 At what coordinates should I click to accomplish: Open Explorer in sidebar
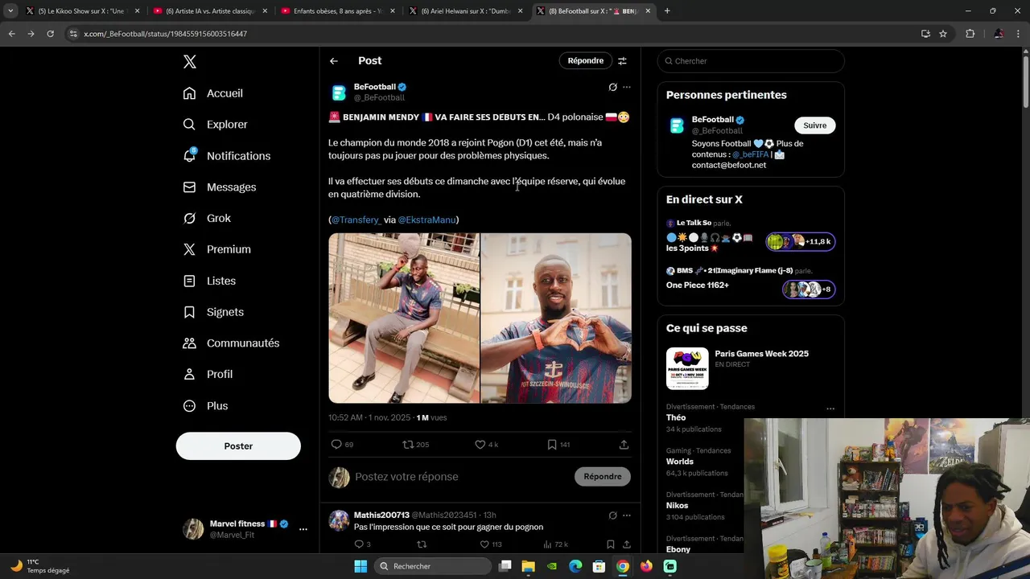[216, 125]
